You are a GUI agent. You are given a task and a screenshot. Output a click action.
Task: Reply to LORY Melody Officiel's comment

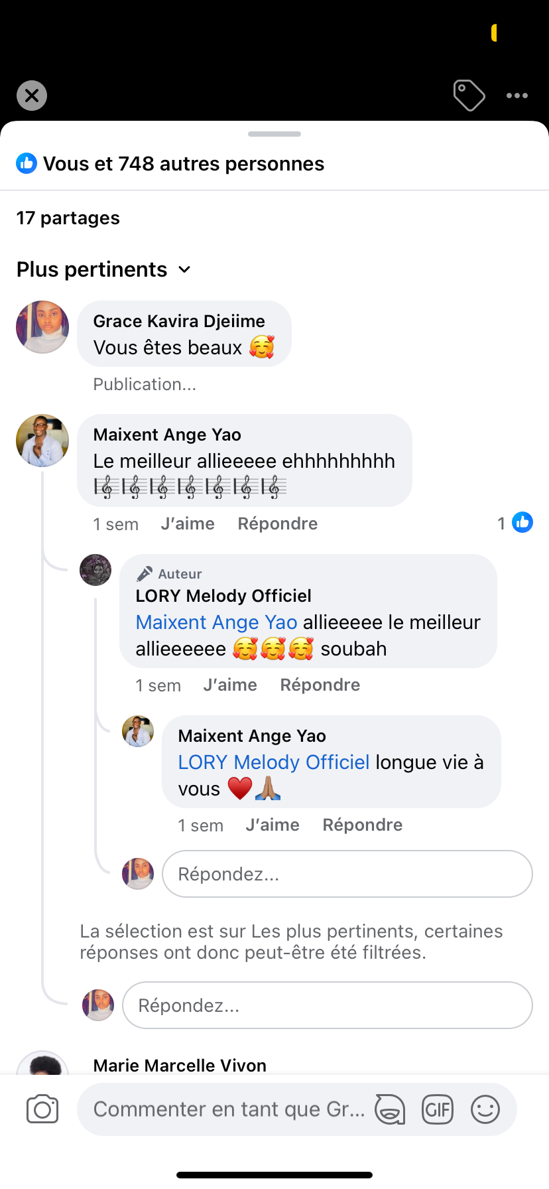point(320,685)
